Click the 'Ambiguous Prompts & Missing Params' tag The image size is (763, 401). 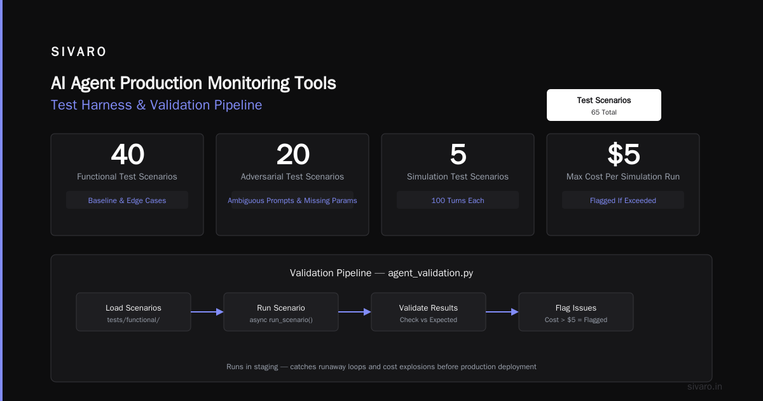click(292, 200)
